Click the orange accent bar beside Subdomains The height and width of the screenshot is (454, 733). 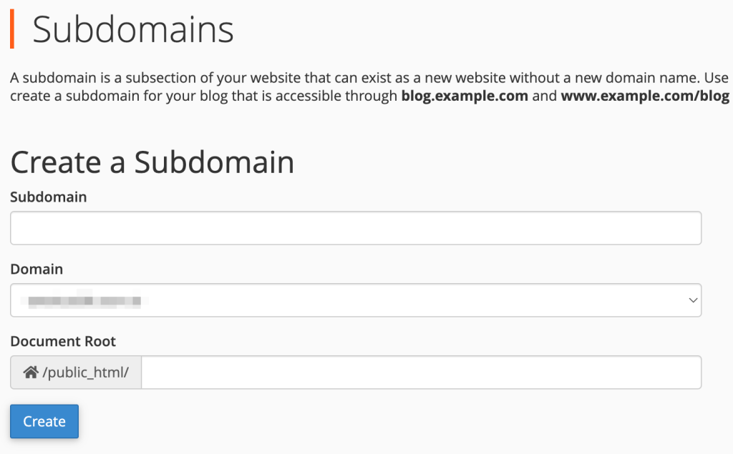point(11,29)
